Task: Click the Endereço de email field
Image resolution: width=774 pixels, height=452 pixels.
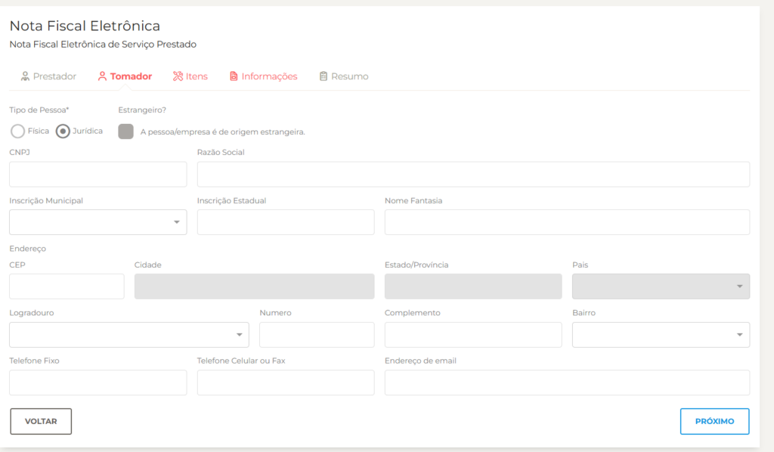Action: (567, 382)
